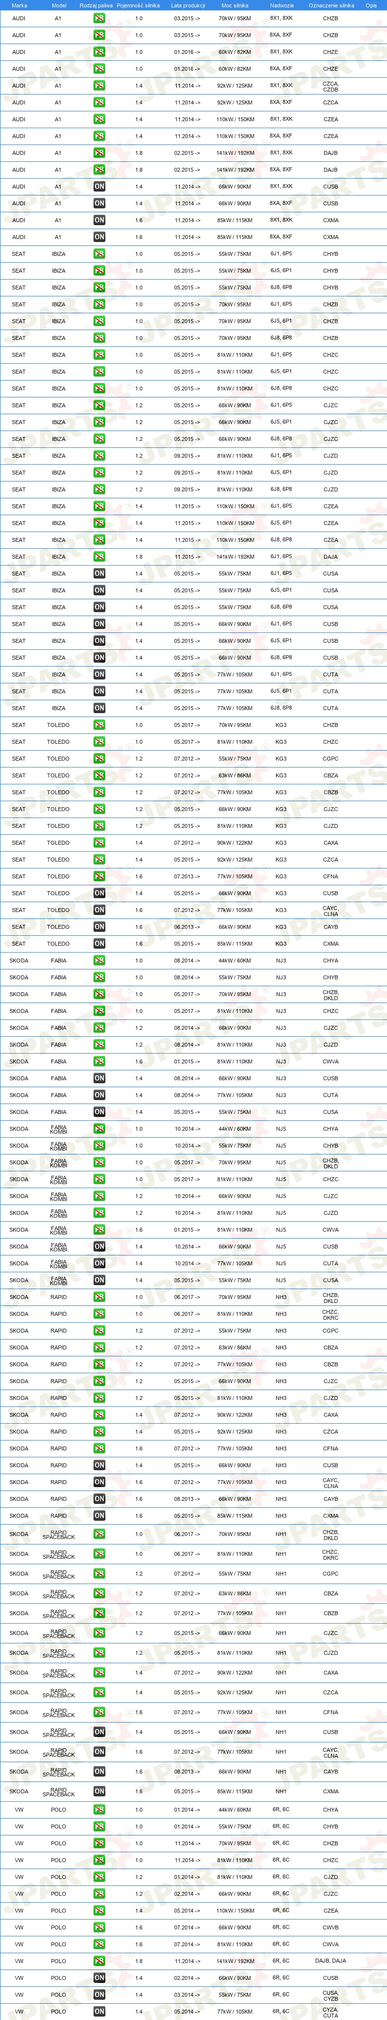Select 90kW / 122KM in Seat Toledo CAXA row

(236, 843)
